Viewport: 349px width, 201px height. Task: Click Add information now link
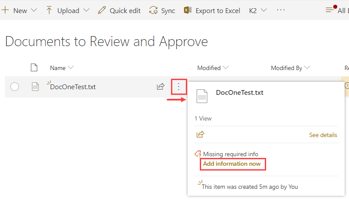pyautogui.click(x=232, y=164)
